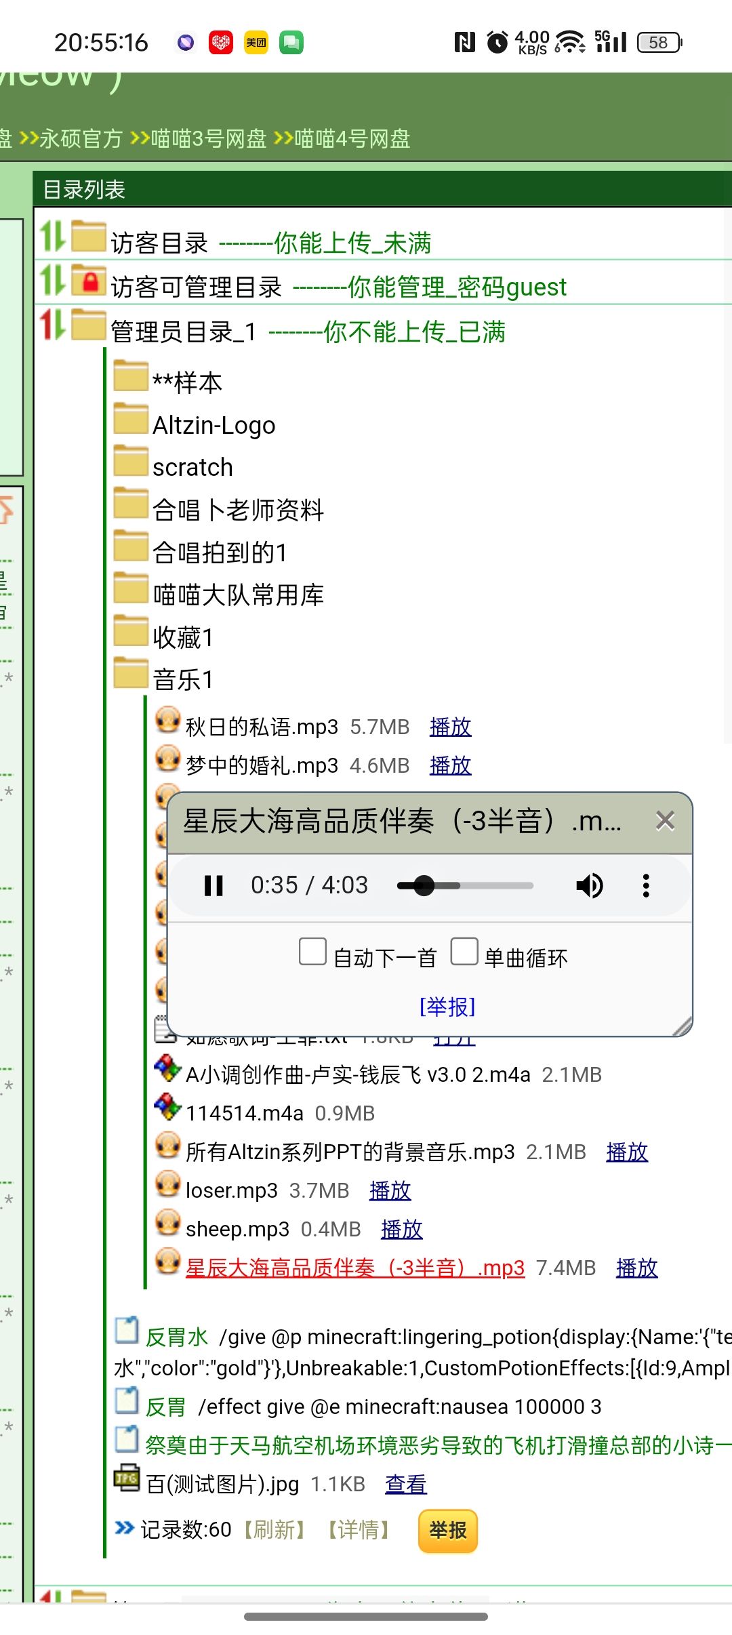Close the audio player popup

click(665, 821)
